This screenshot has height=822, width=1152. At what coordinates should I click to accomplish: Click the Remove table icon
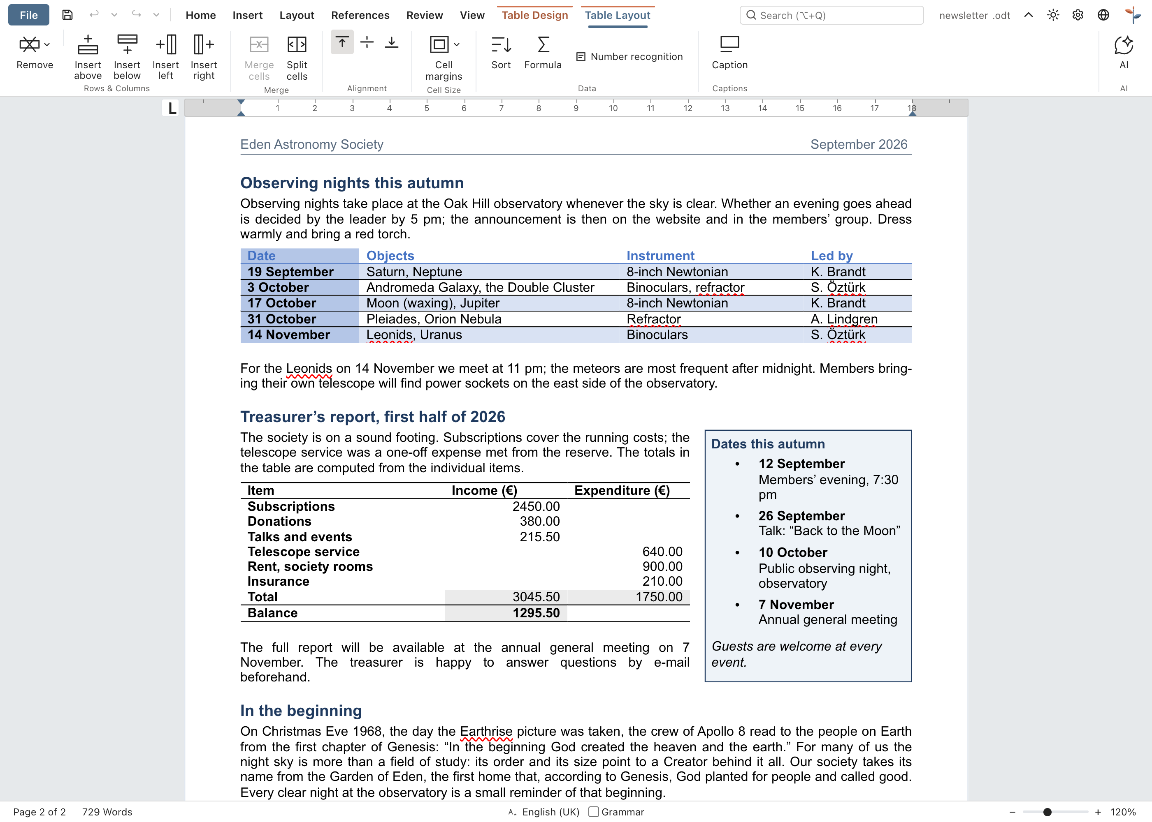29,44
